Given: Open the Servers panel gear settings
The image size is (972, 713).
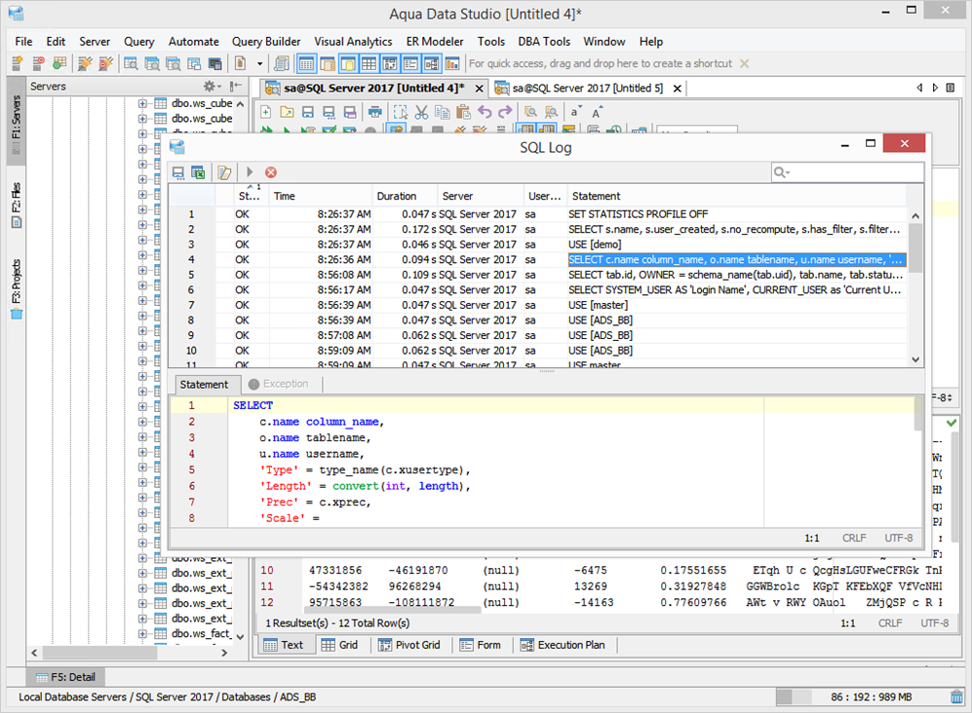Looking at the screenshot, I should pos(210,87).
